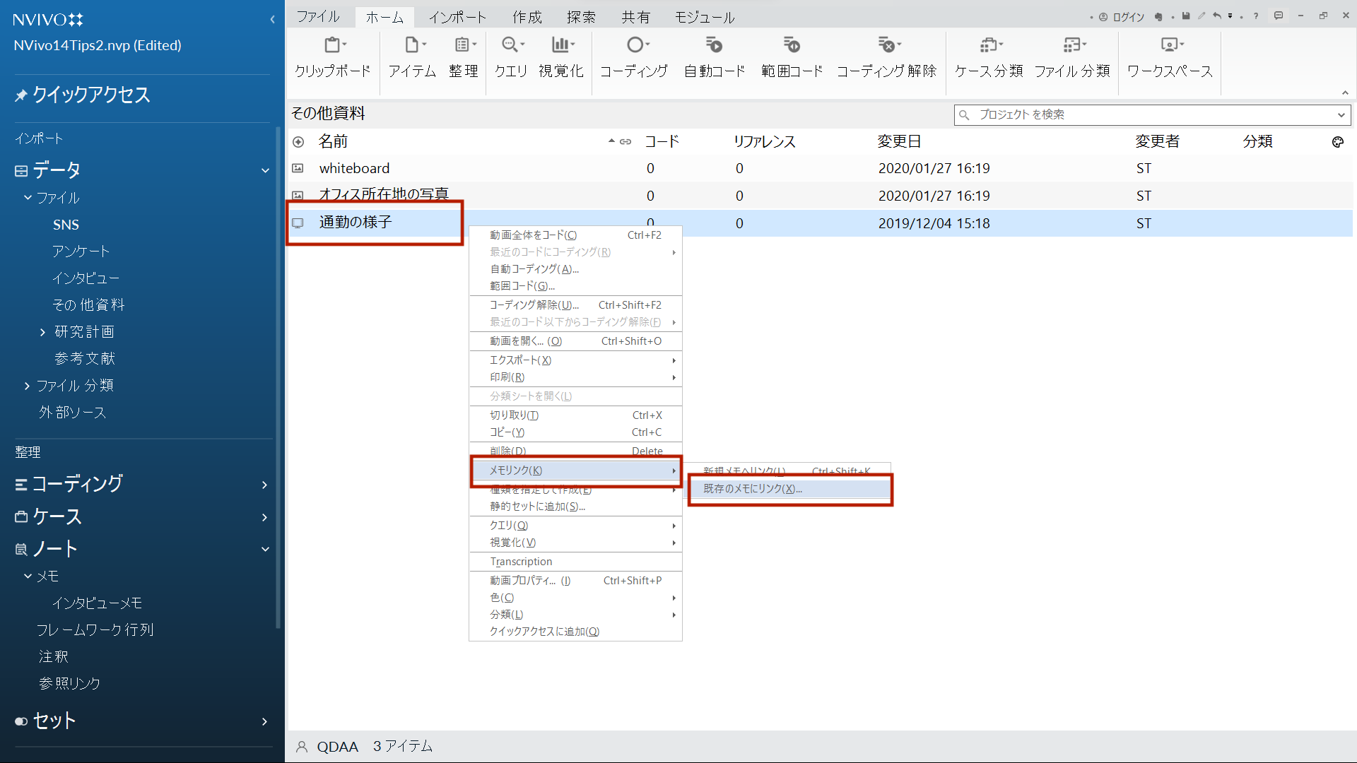Expand the コーディング section in sidebar
This screenshot has width=1357, height=763.
[x=264, y=485]
